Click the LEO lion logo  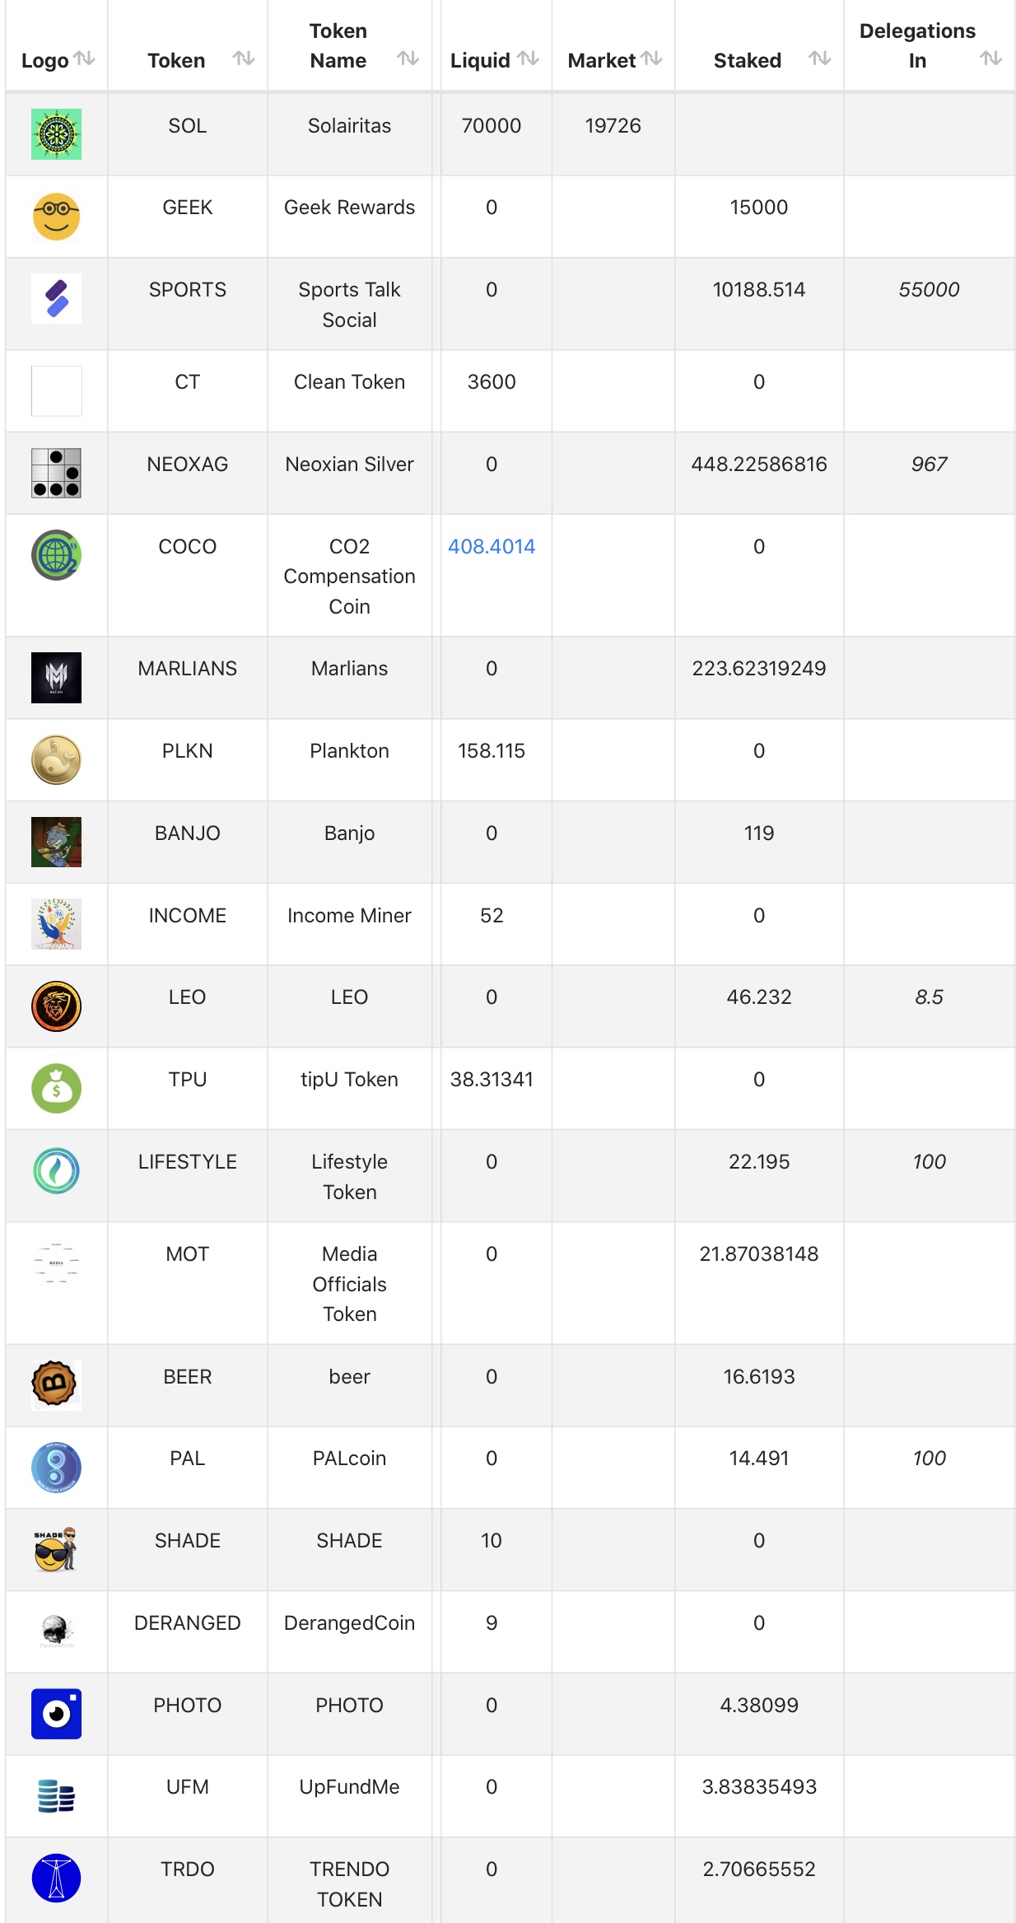56,1006
